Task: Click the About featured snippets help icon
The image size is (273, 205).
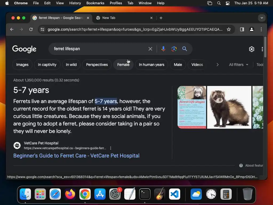Action: [241, 165]
